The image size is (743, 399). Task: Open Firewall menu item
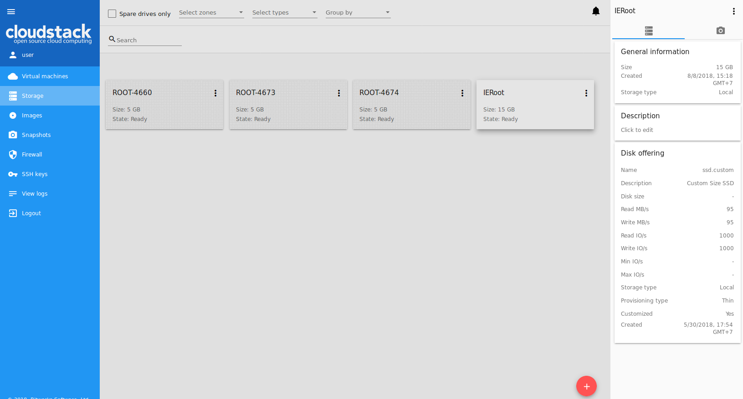point(50,155)
